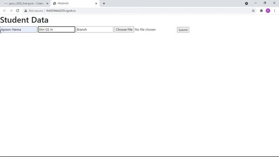Close the Colab notebook tab
The width and height of the screenshot is (279, 157).
pos(48,3)
